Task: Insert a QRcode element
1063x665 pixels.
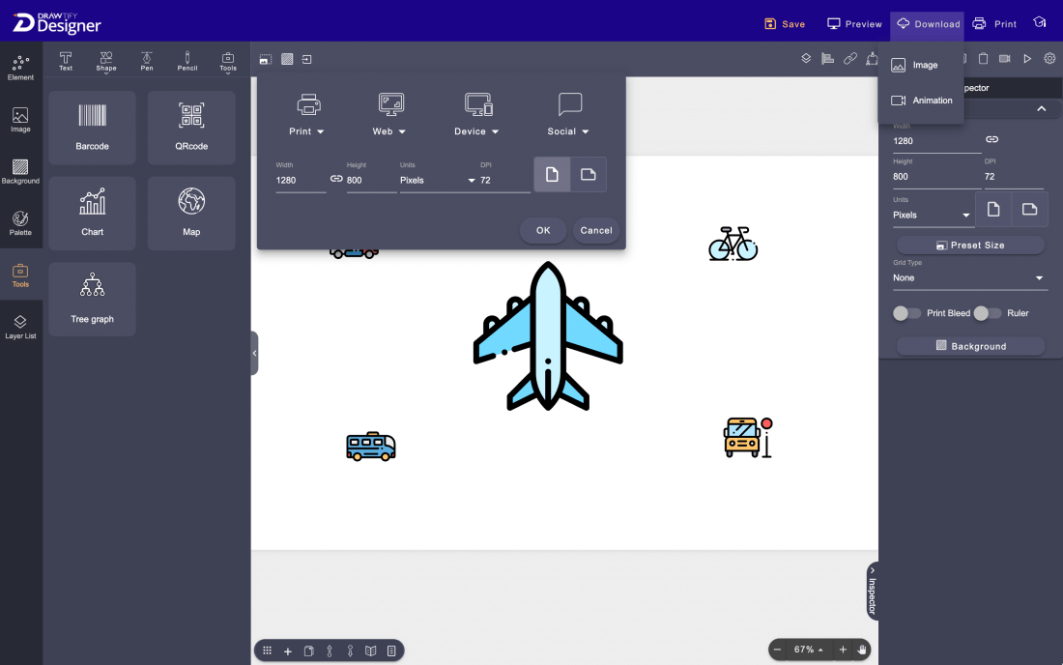Action: (x=191, y=128)
